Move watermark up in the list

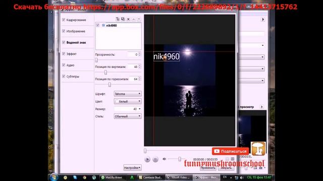click(134, 19)
